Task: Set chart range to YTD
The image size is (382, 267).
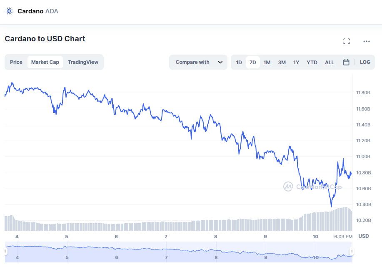Action: point(312,62)
